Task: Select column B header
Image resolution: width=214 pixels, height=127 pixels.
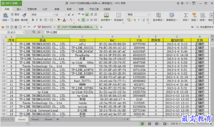Action: (43, 37)
